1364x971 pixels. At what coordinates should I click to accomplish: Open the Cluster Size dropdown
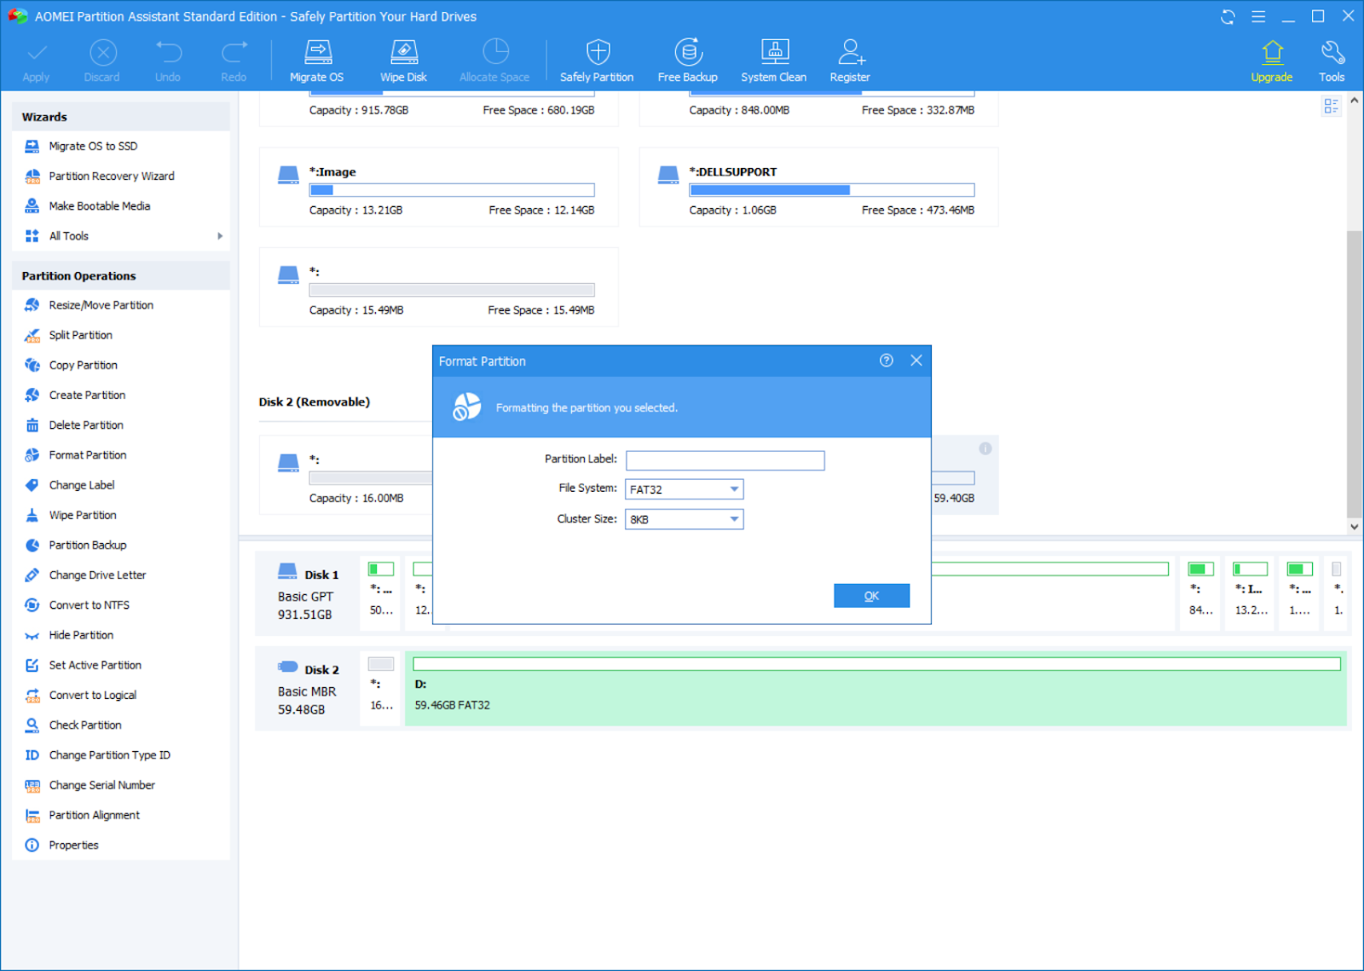pos(685,519)
